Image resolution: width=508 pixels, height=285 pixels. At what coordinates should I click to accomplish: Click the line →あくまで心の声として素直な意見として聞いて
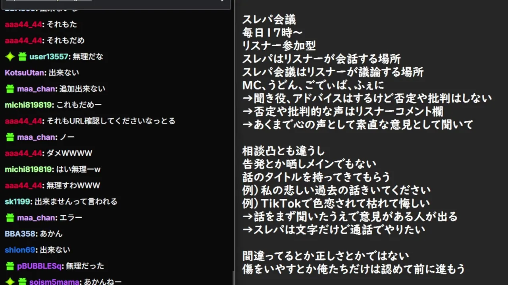pos(358,124)
